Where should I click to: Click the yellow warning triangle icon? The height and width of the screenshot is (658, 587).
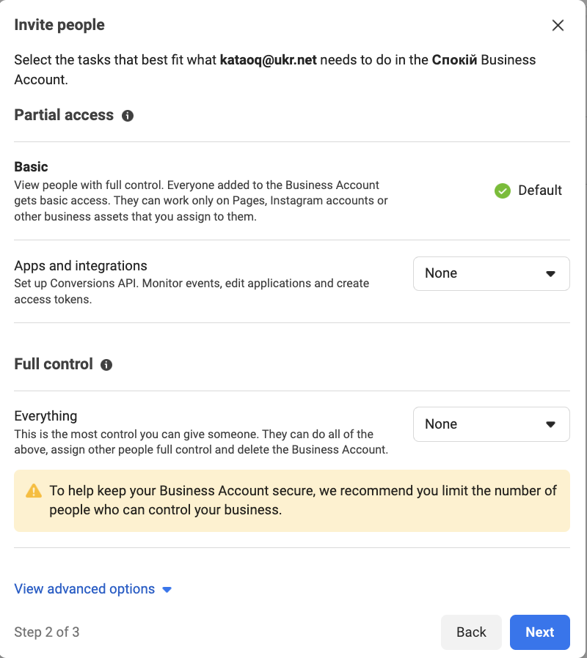34,491
